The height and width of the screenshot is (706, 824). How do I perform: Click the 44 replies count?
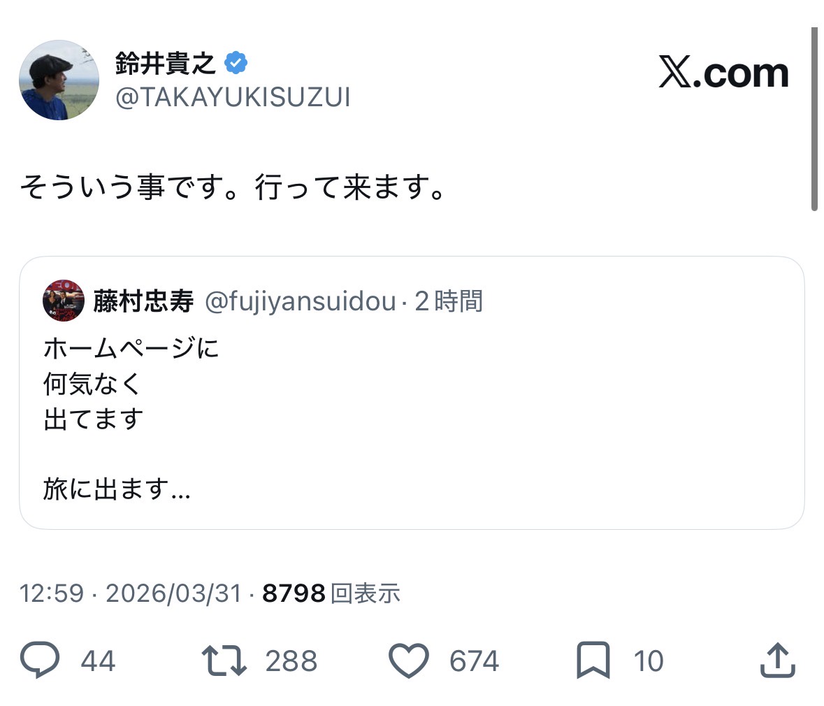(x=98, y=661)
